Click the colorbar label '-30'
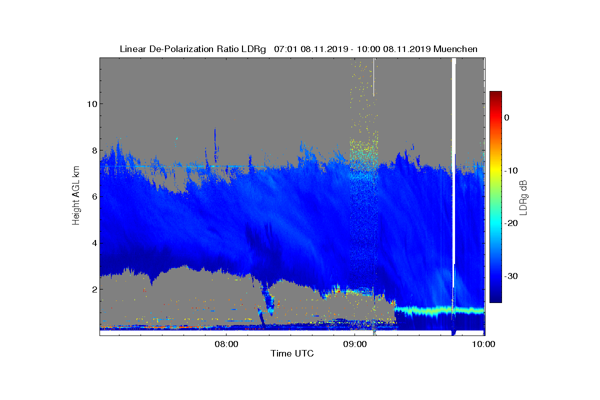The image size is (600, 400). 510,276
